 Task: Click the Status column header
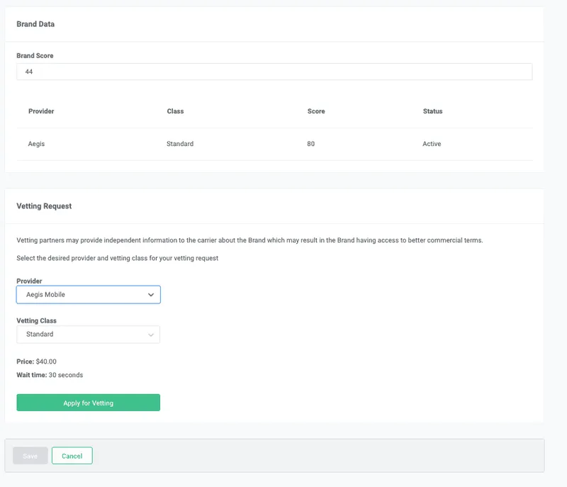(432, 111)
